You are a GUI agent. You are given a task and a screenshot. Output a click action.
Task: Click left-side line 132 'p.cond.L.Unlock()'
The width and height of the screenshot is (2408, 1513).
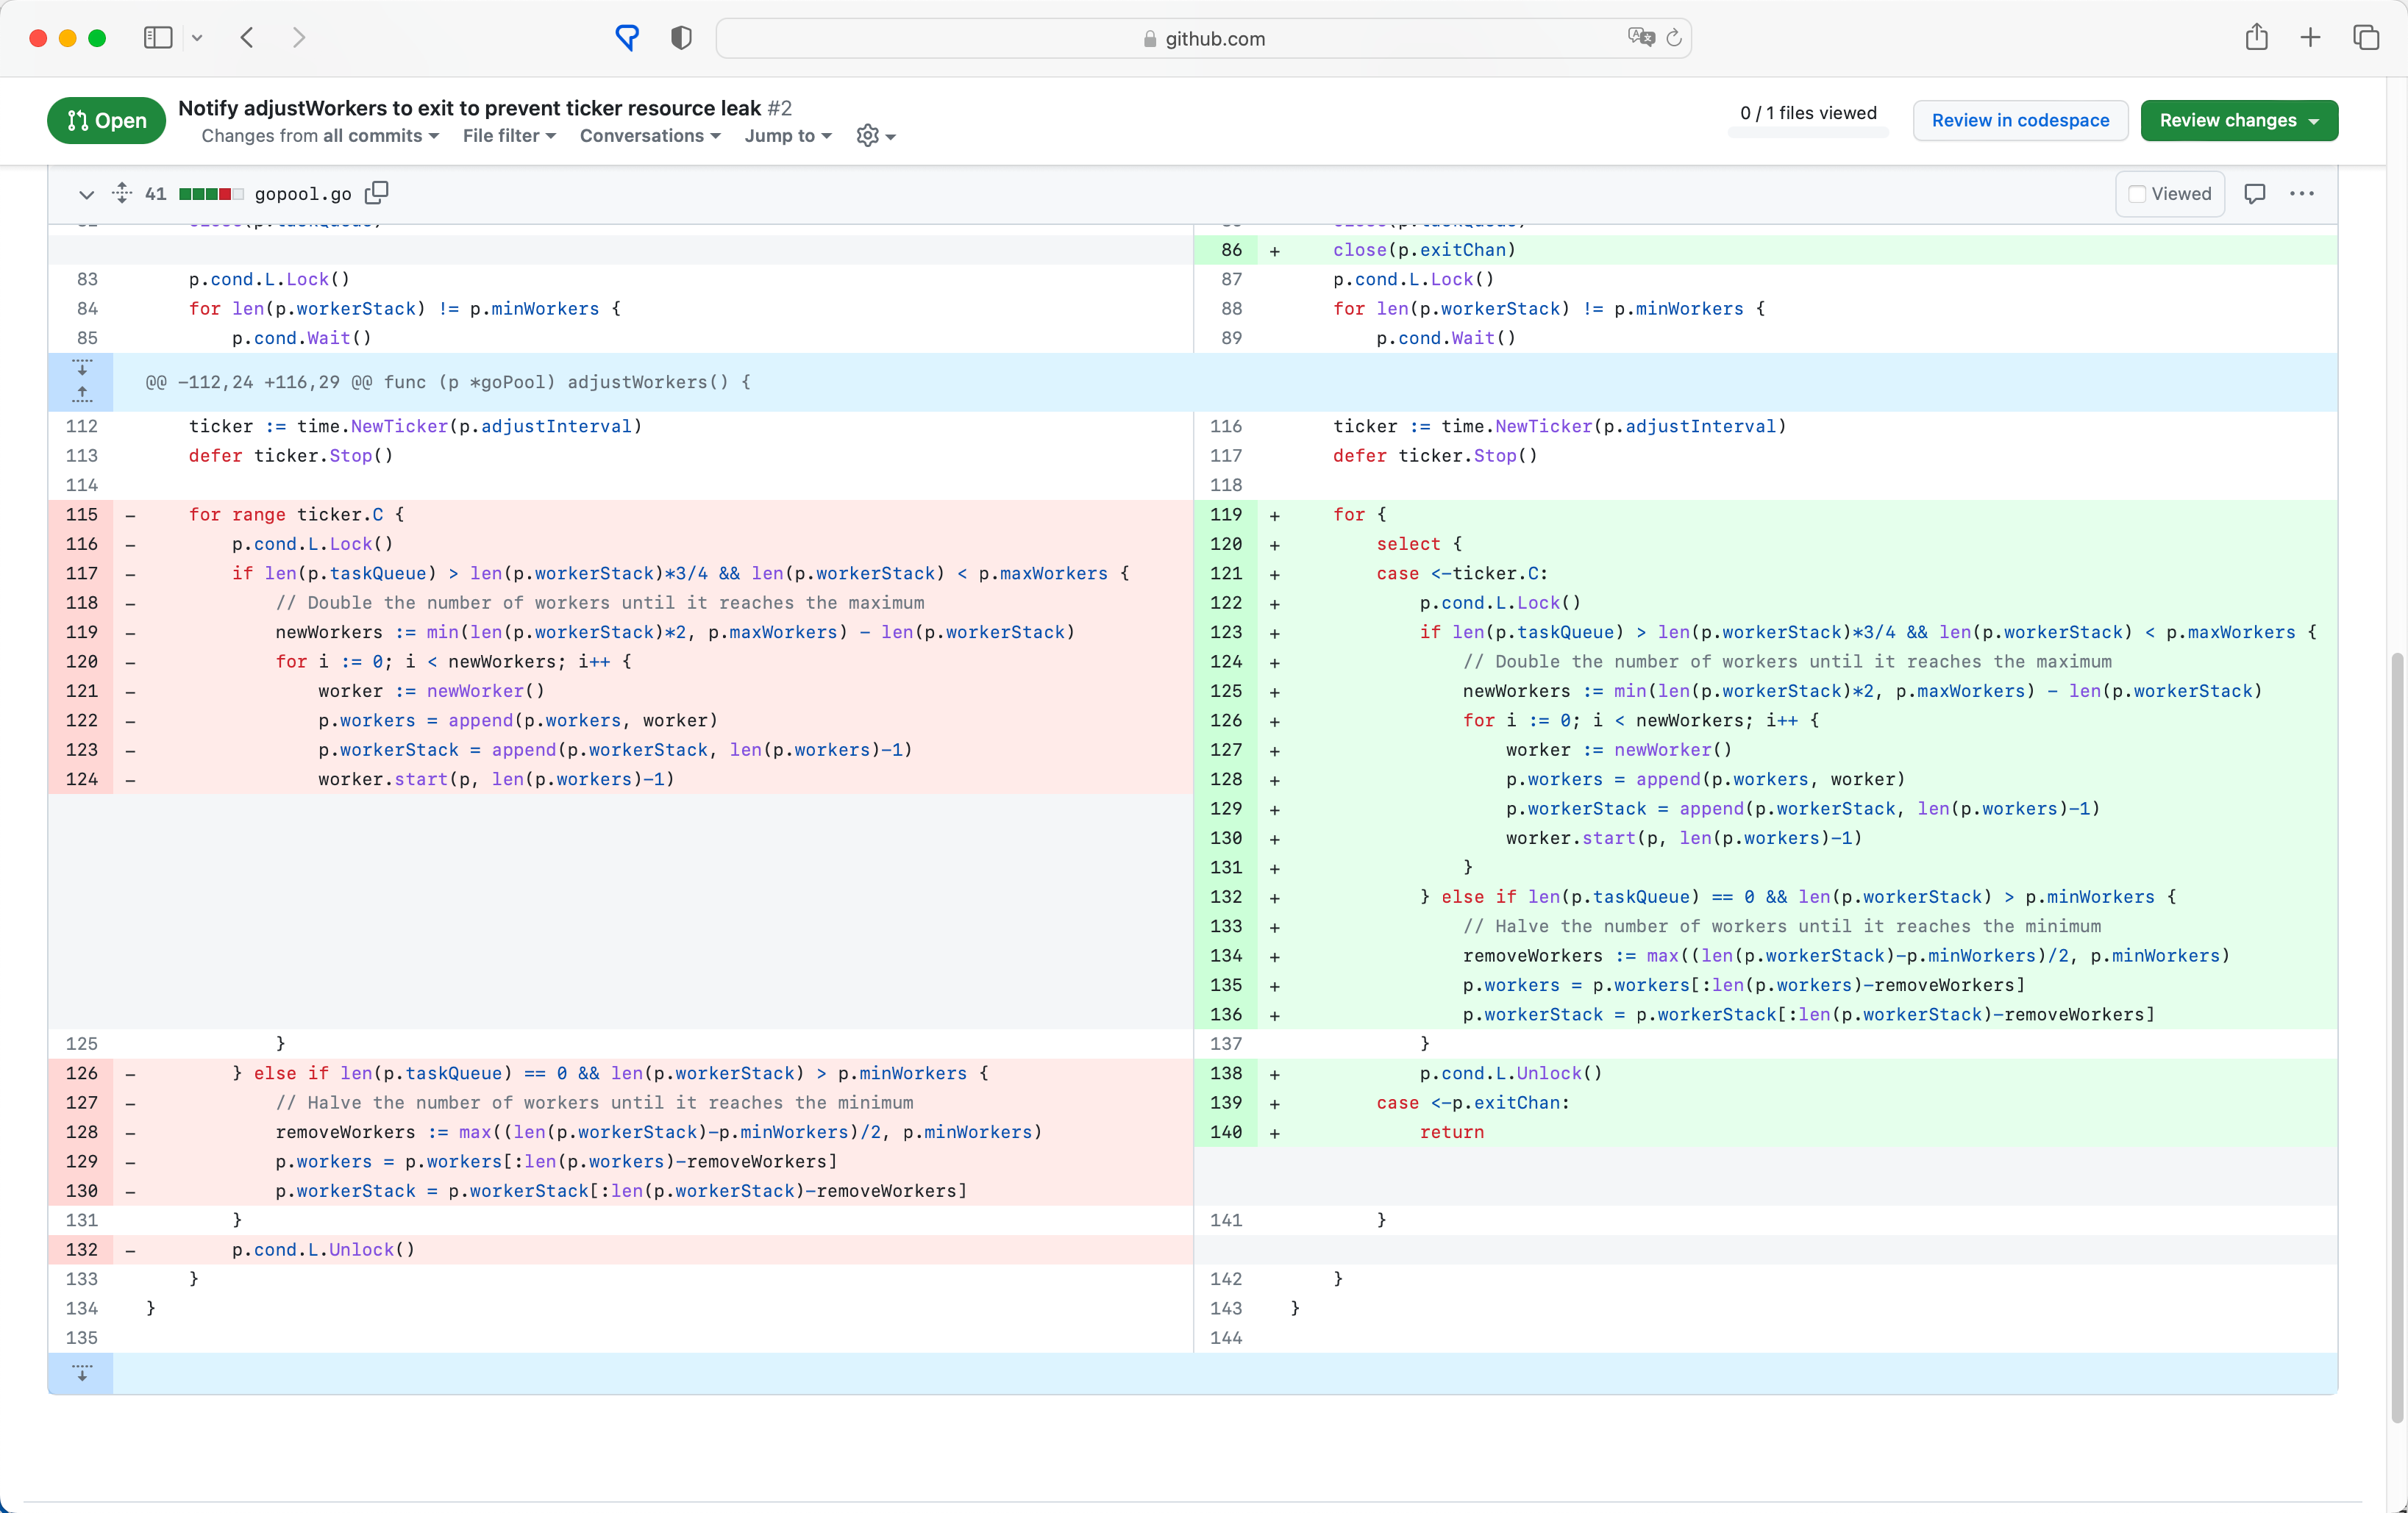point(323,1249)
